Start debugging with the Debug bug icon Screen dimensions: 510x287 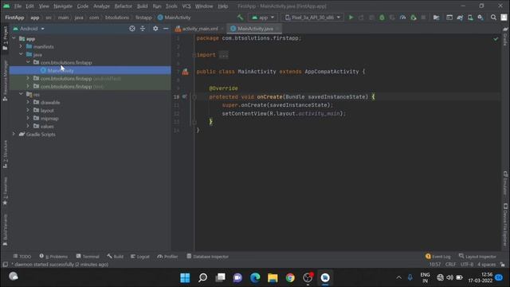click(382, 18)
